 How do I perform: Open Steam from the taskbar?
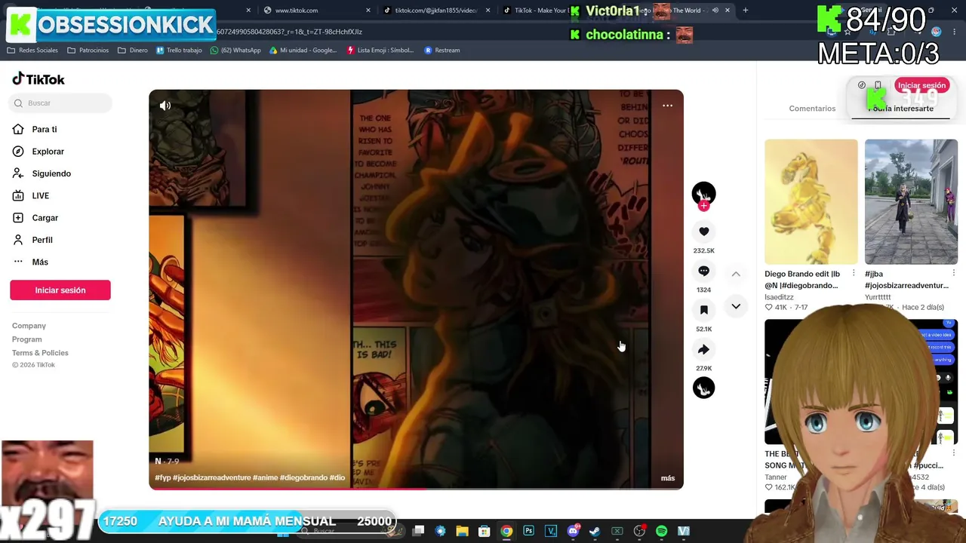click(595, 531)
